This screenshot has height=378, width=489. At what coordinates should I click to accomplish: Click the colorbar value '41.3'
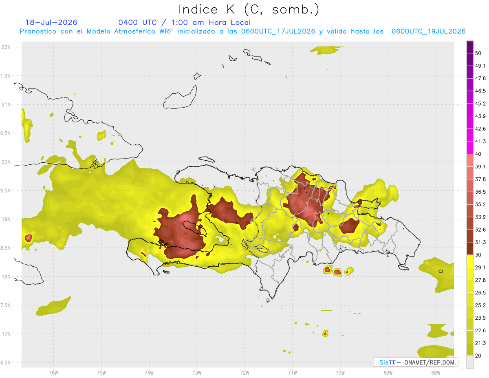click(x=481, y=141)
